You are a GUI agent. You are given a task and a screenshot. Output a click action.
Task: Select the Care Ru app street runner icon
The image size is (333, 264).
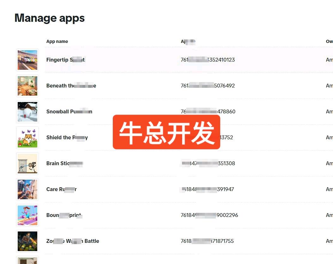tap(27, 189)
